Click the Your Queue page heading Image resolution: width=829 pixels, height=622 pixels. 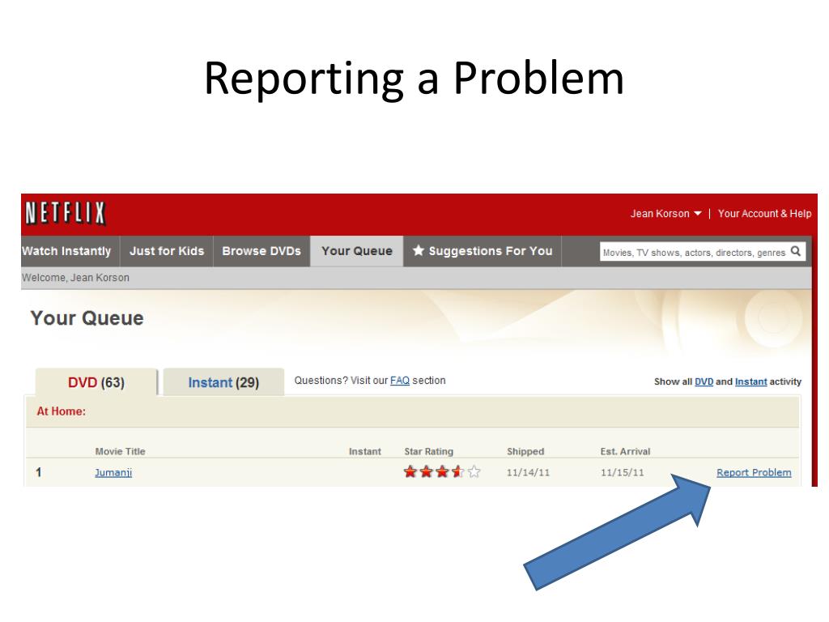tap(87, 318)
